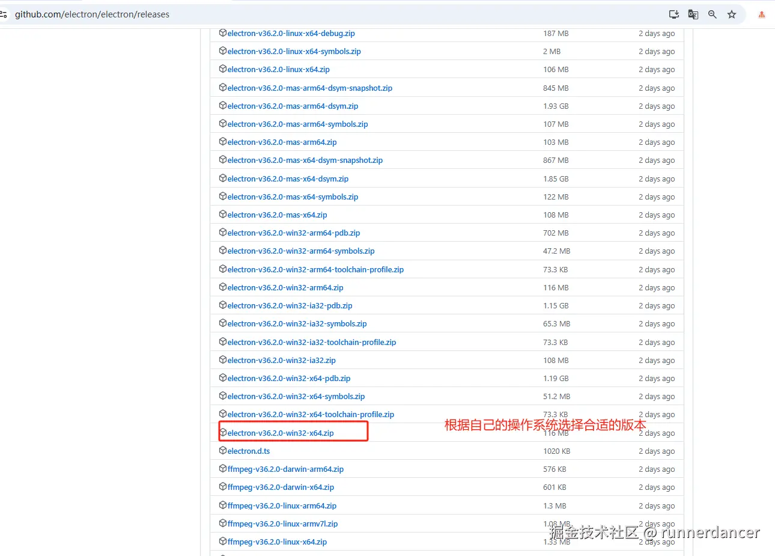The height and width of the screenshot is (556, 775).
Task: Click the package icon beside electron-v36.2.0-linux-x64.zip
Action: coord(223,69)
